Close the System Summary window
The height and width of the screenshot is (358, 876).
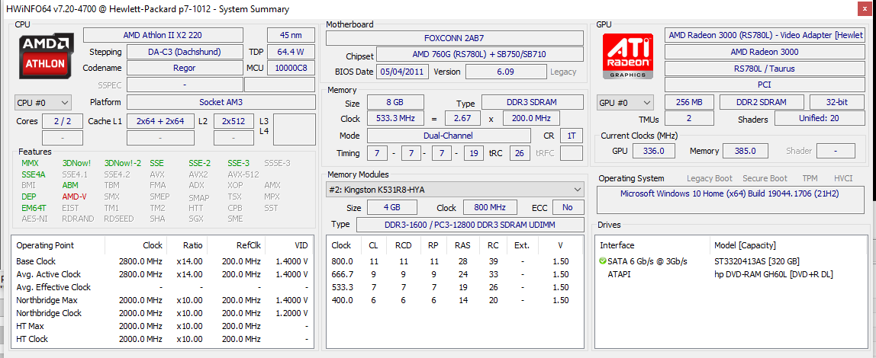[866, 8]
